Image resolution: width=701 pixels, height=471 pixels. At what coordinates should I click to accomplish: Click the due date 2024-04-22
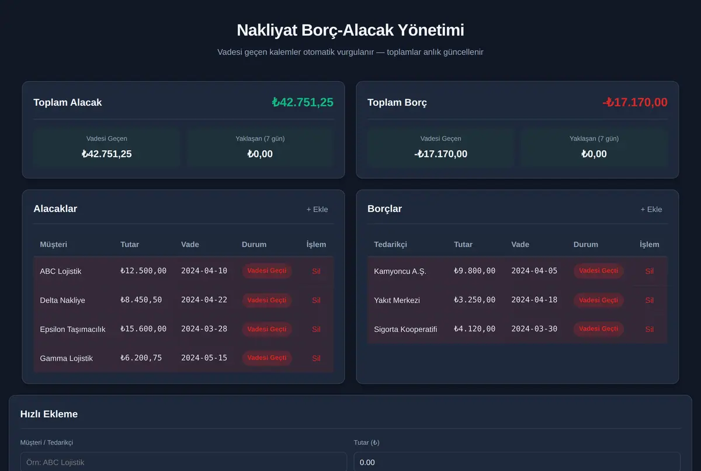[x=204, y=300]
